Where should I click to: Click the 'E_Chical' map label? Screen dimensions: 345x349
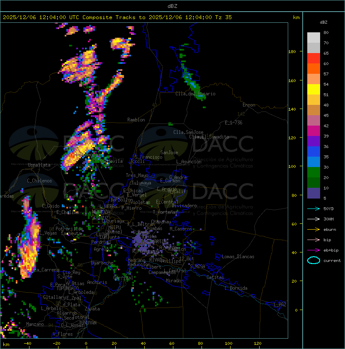[x=133, y=191]
